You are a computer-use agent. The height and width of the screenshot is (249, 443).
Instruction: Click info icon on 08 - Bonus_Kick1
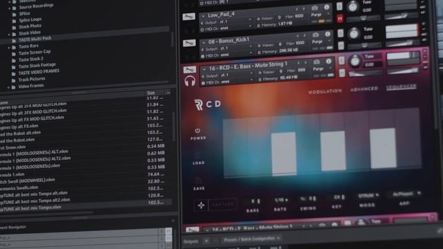(x=327, y=34)
